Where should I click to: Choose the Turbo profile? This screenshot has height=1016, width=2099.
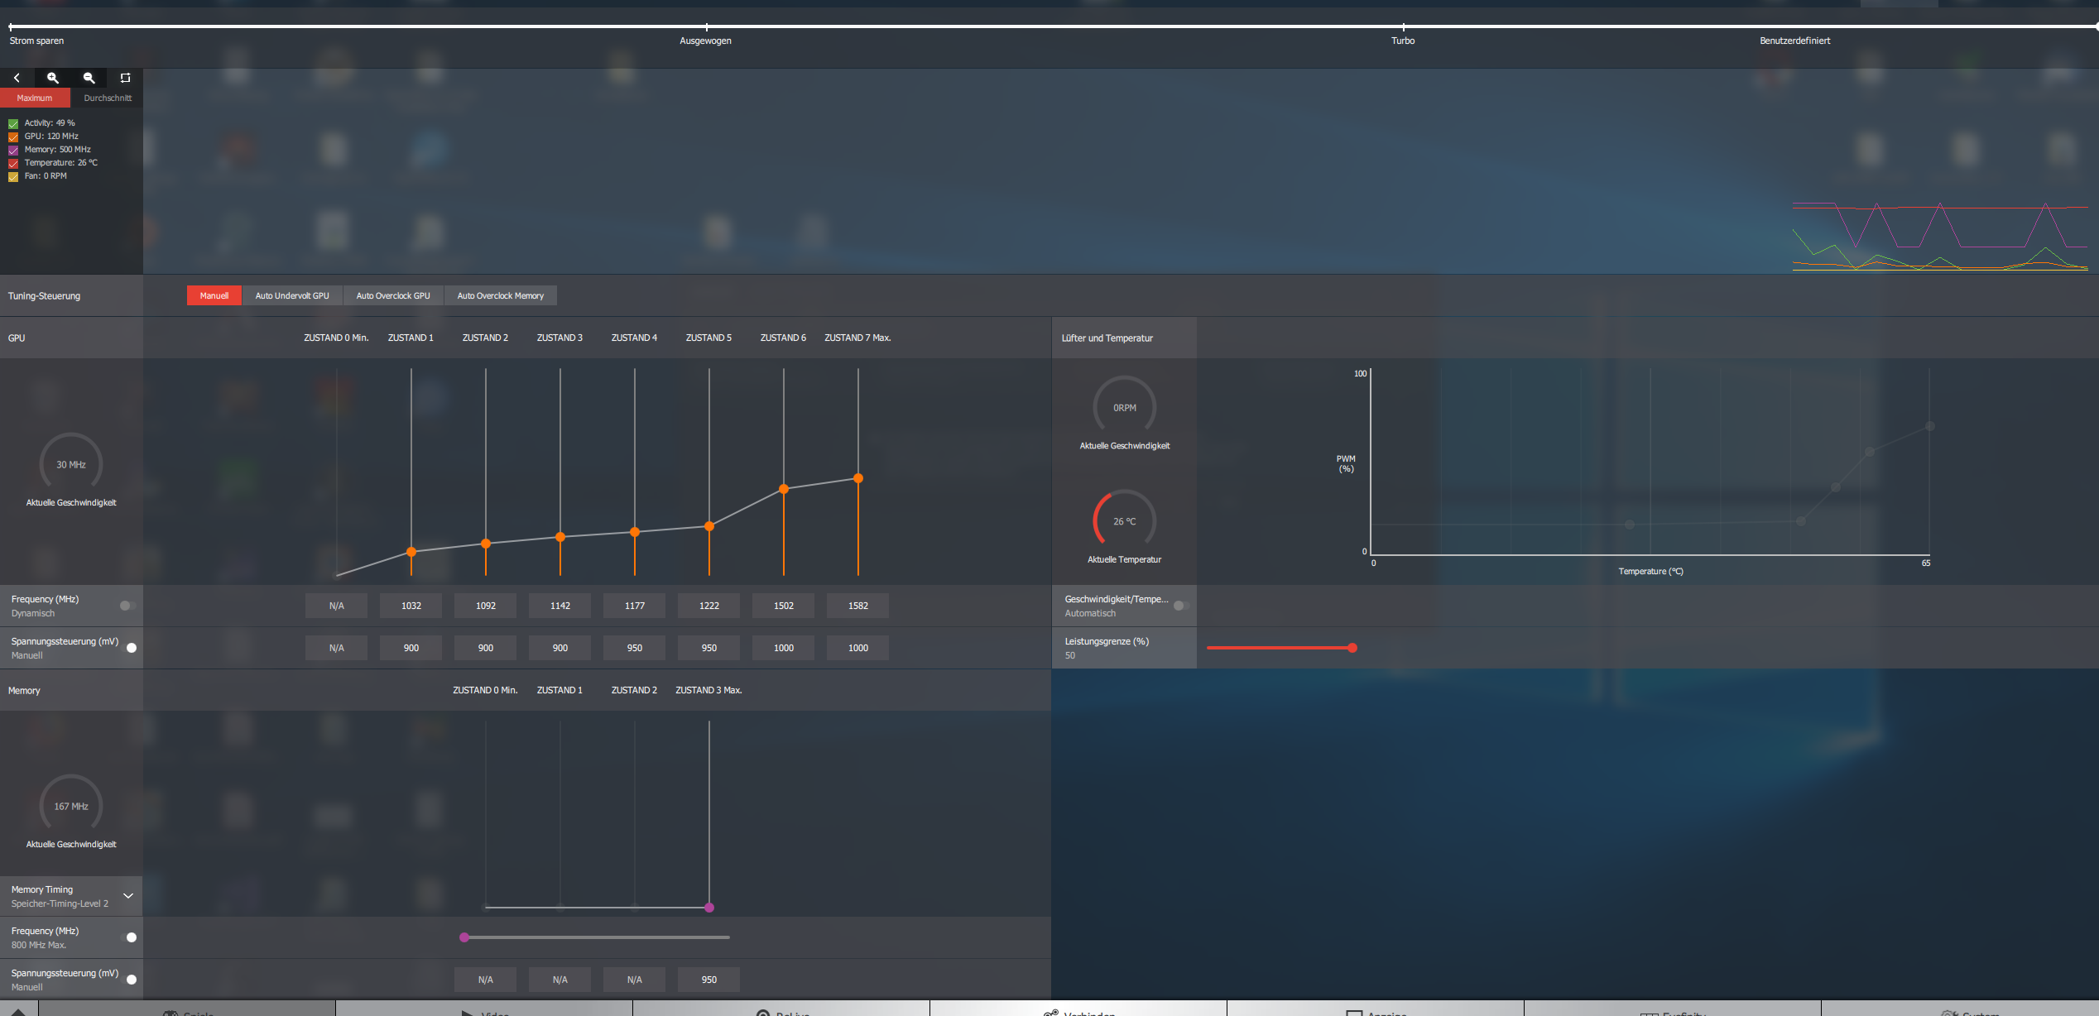coord(1403,41)
